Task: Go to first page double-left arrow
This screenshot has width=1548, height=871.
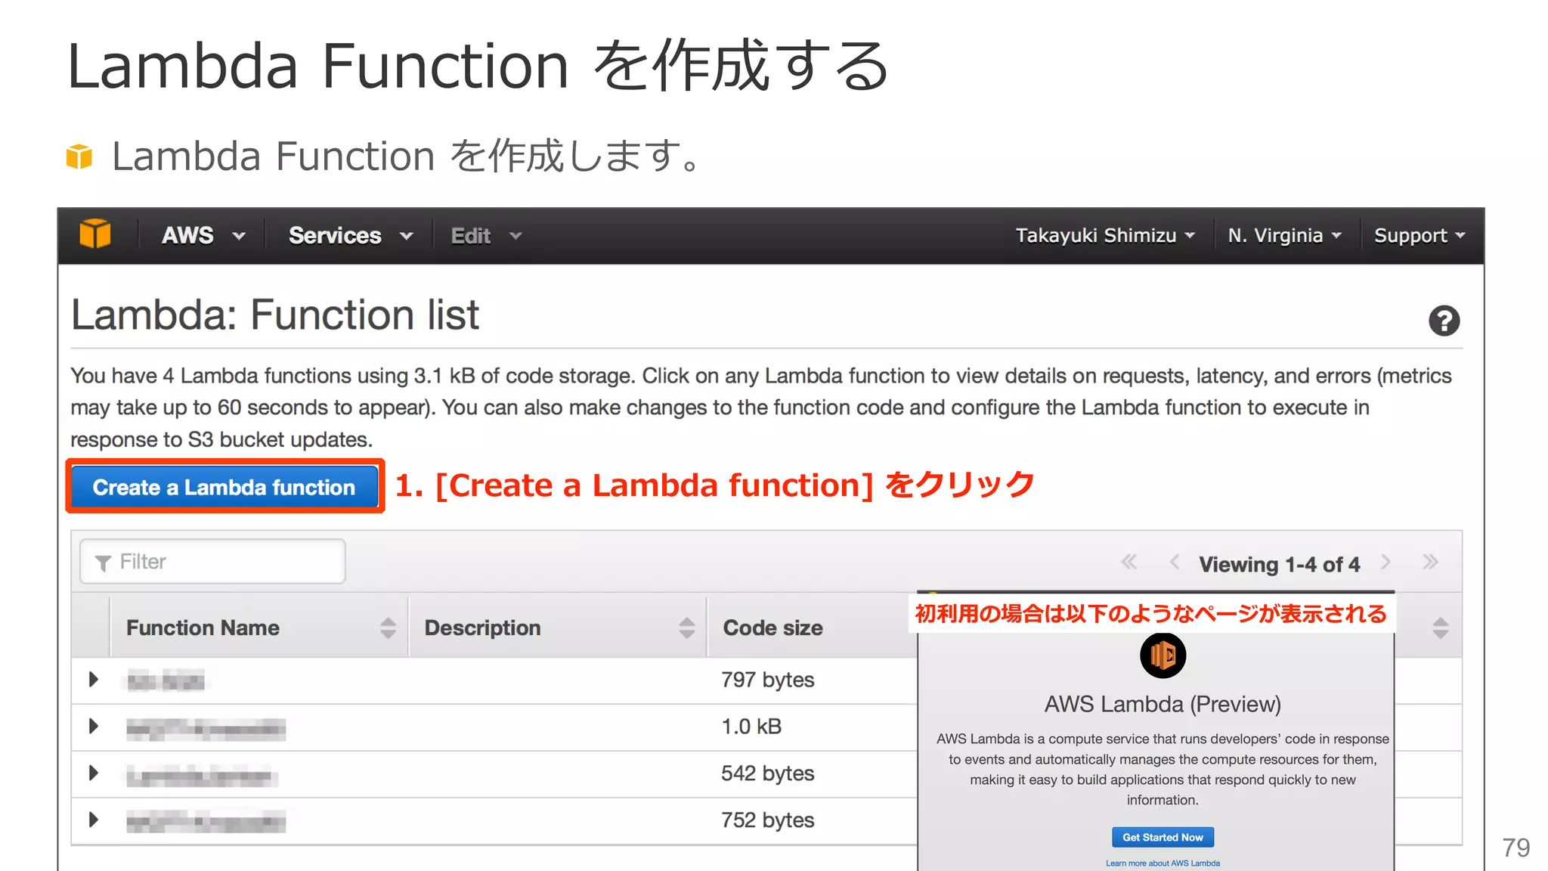Action: click(1128, 562)
